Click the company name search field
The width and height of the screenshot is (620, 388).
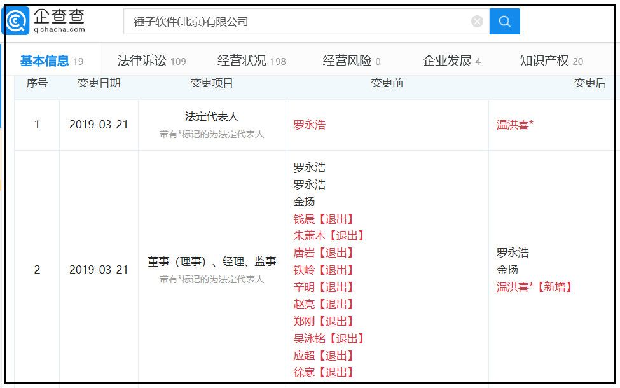tap(299, 22)
